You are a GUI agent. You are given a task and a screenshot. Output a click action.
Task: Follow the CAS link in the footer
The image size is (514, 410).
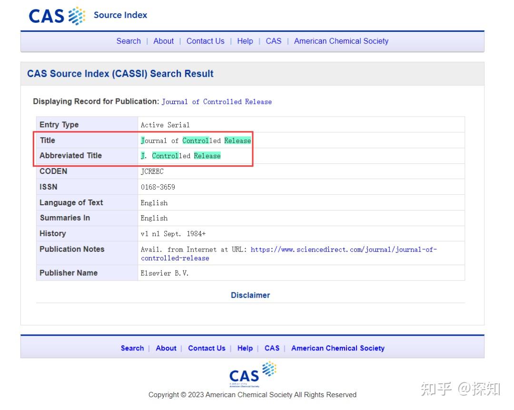click(x=272, y=348)
